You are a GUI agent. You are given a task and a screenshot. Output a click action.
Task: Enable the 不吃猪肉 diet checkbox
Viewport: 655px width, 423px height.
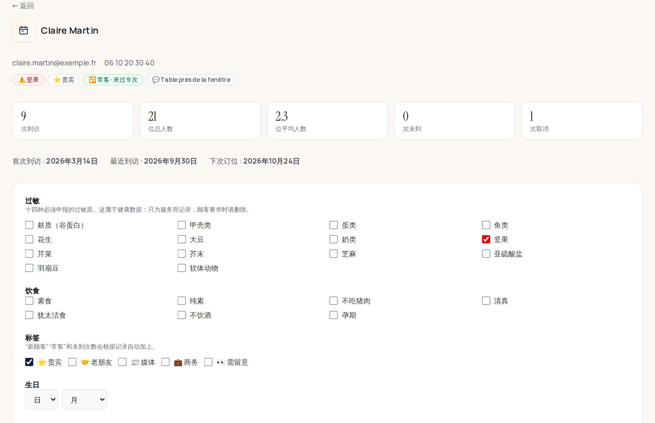334,301
